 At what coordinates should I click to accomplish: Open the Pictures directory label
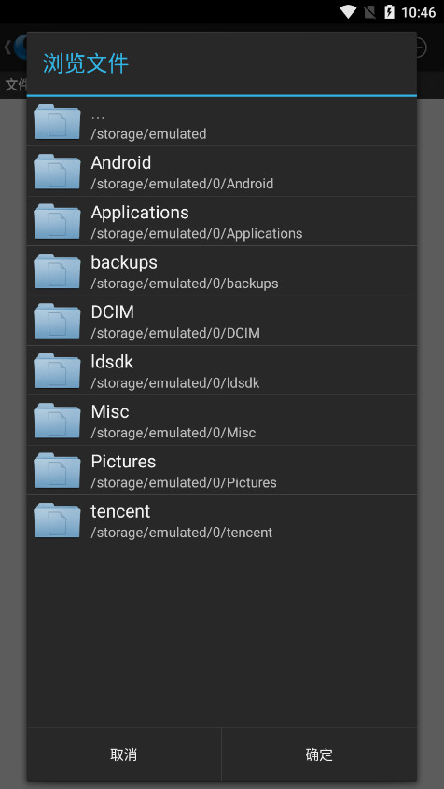click(x=123, y=462)
